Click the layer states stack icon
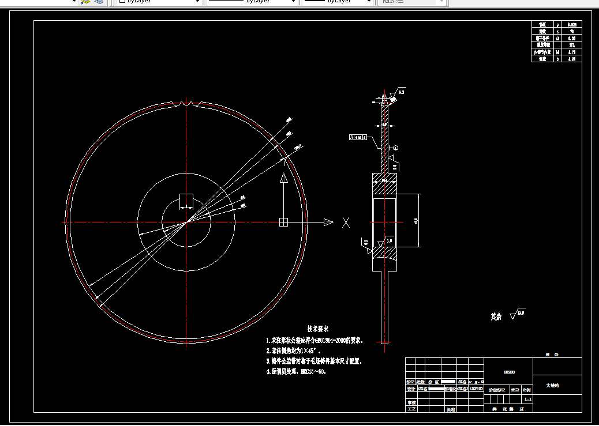The image size is (599, 426). point(99,2)
